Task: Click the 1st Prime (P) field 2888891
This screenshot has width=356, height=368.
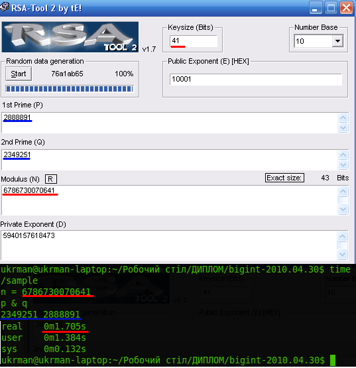Action: pyautogui.click(x=170, y=123)
